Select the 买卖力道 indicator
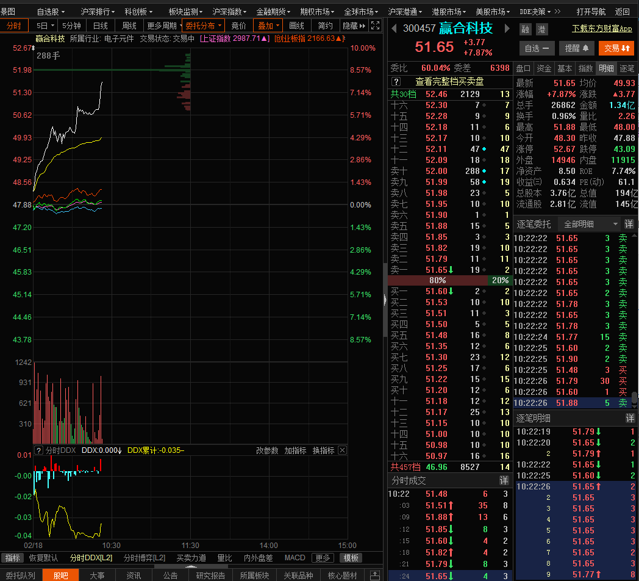The image size is (639, 581). pos(191,558)
